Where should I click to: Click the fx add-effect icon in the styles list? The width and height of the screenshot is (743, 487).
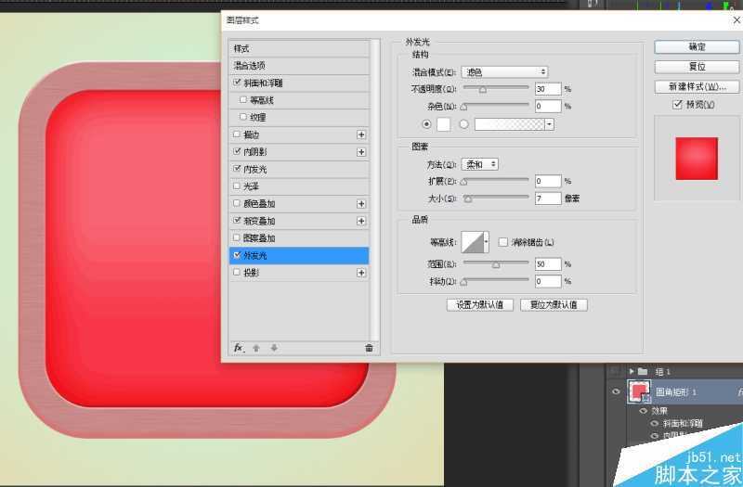pyautogui.click(x=239, y=348)
